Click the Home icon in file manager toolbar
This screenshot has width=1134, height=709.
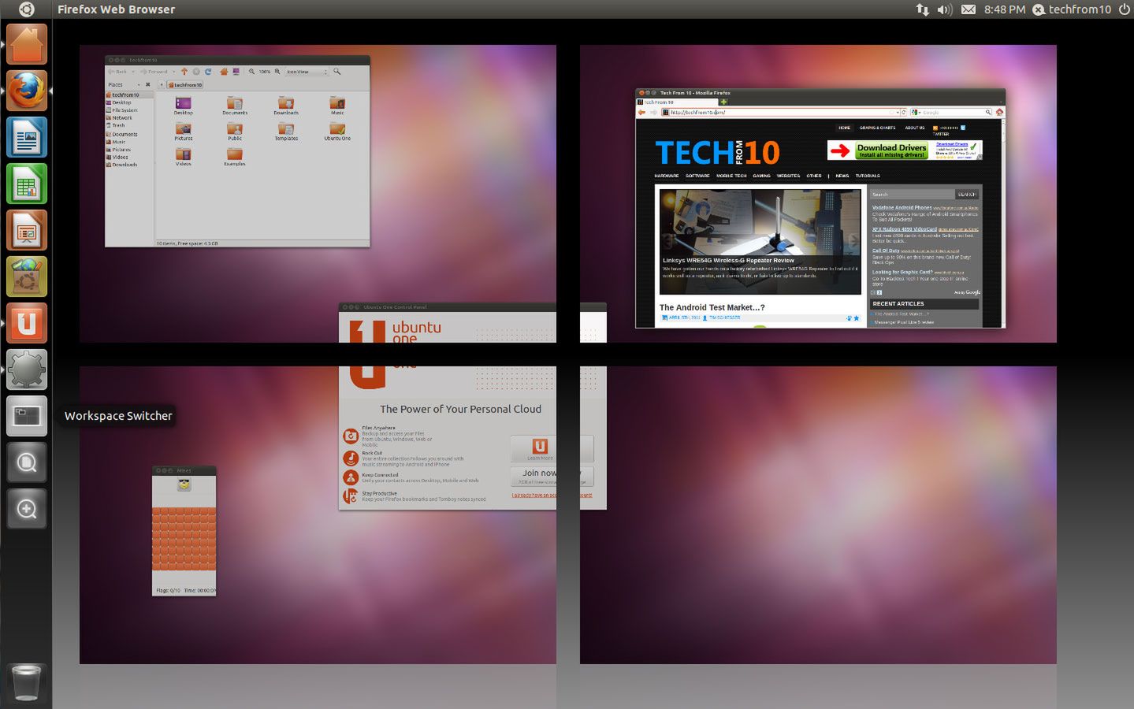tap(224, 72)
